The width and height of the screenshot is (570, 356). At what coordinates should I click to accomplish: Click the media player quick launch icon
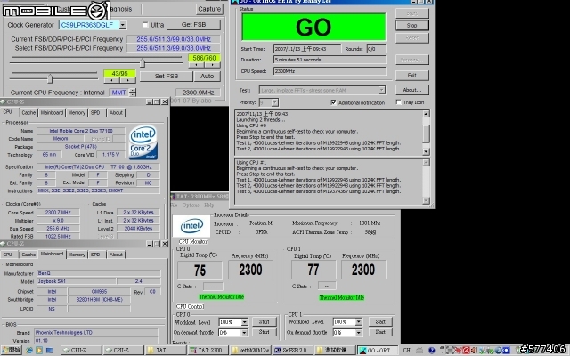click(39, 350)
